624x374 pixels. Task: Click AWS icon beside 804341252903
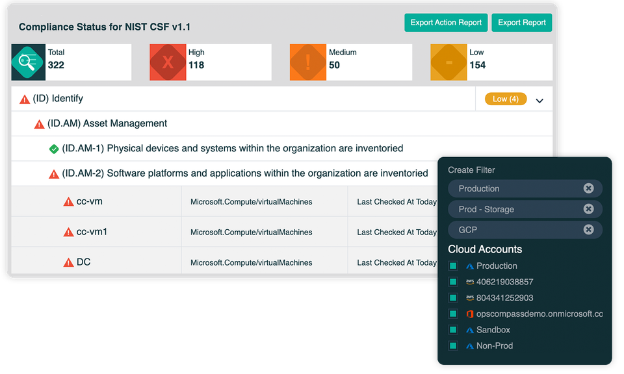470,297
